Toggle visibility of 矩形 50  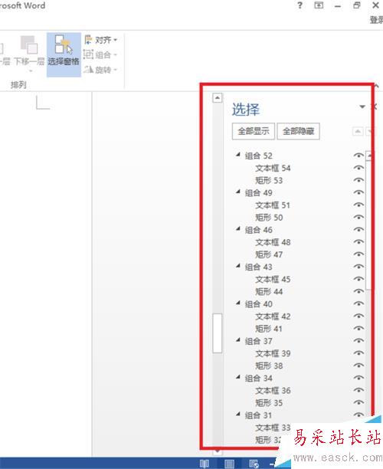(x=358, y=217)
